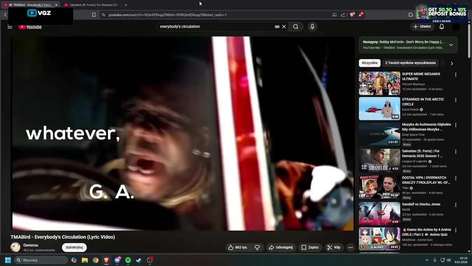Open options for Muzyka do kodowania video

[x=456, y=125]
